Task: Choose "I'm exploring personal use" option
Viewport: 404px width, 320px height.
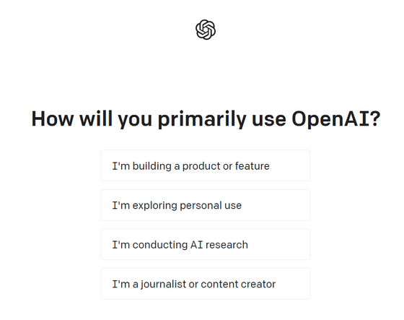Action: pyautogui.click(x=206, y=205)
